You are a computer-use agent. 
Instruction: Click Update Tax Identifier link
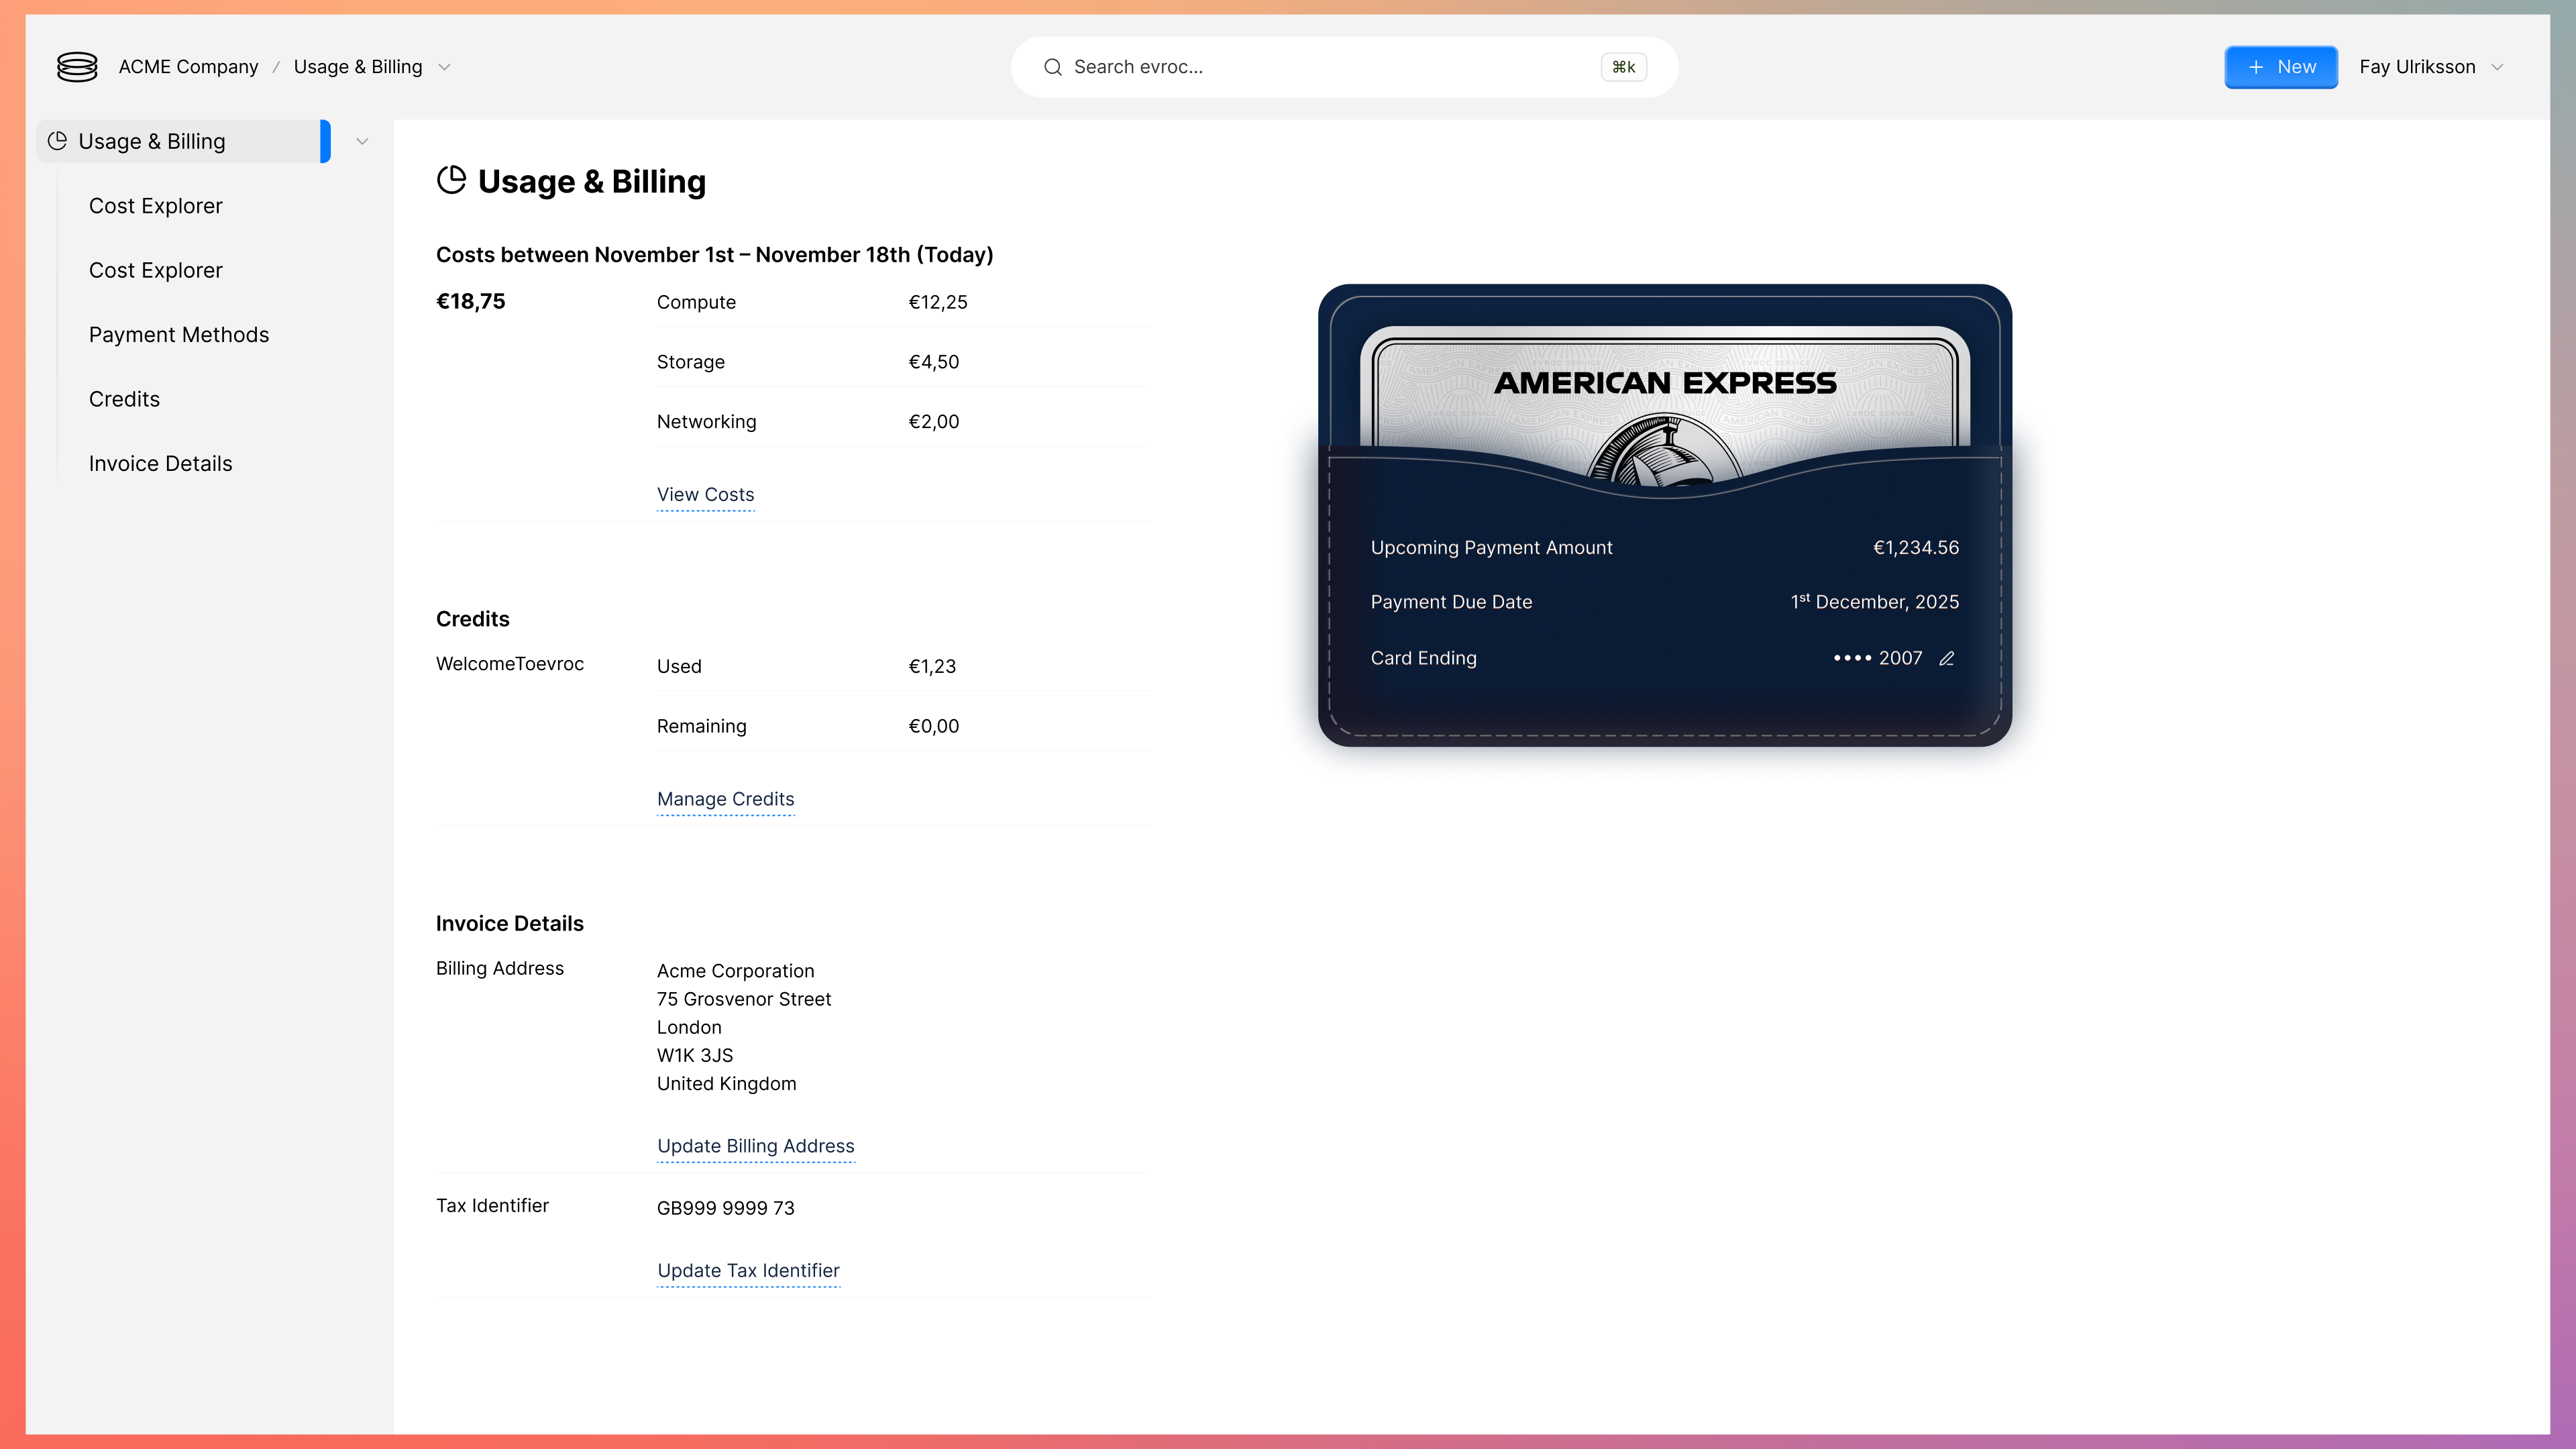748,1271
